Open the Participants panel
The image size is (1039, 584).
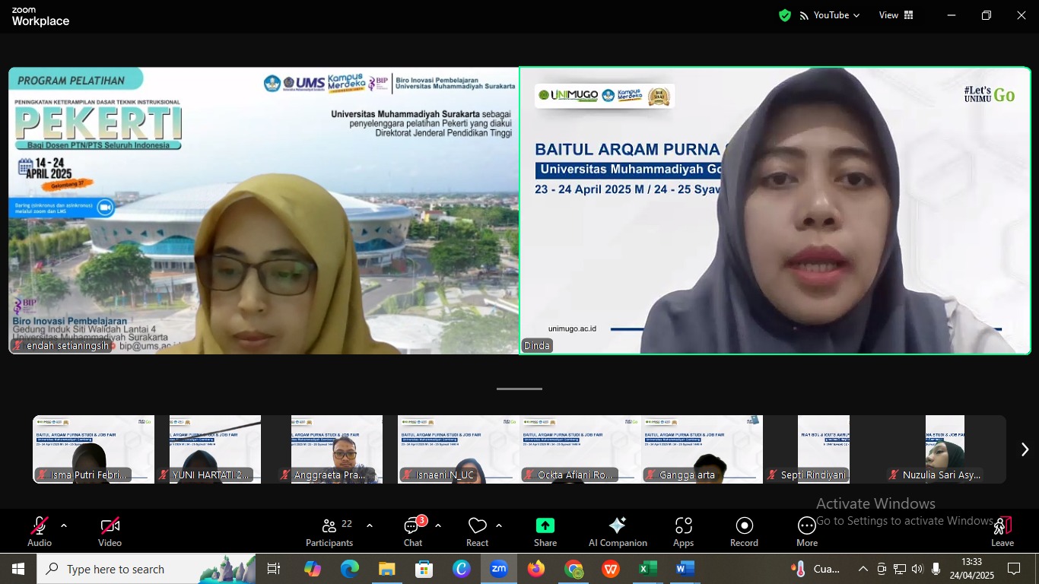coord(329,532)
